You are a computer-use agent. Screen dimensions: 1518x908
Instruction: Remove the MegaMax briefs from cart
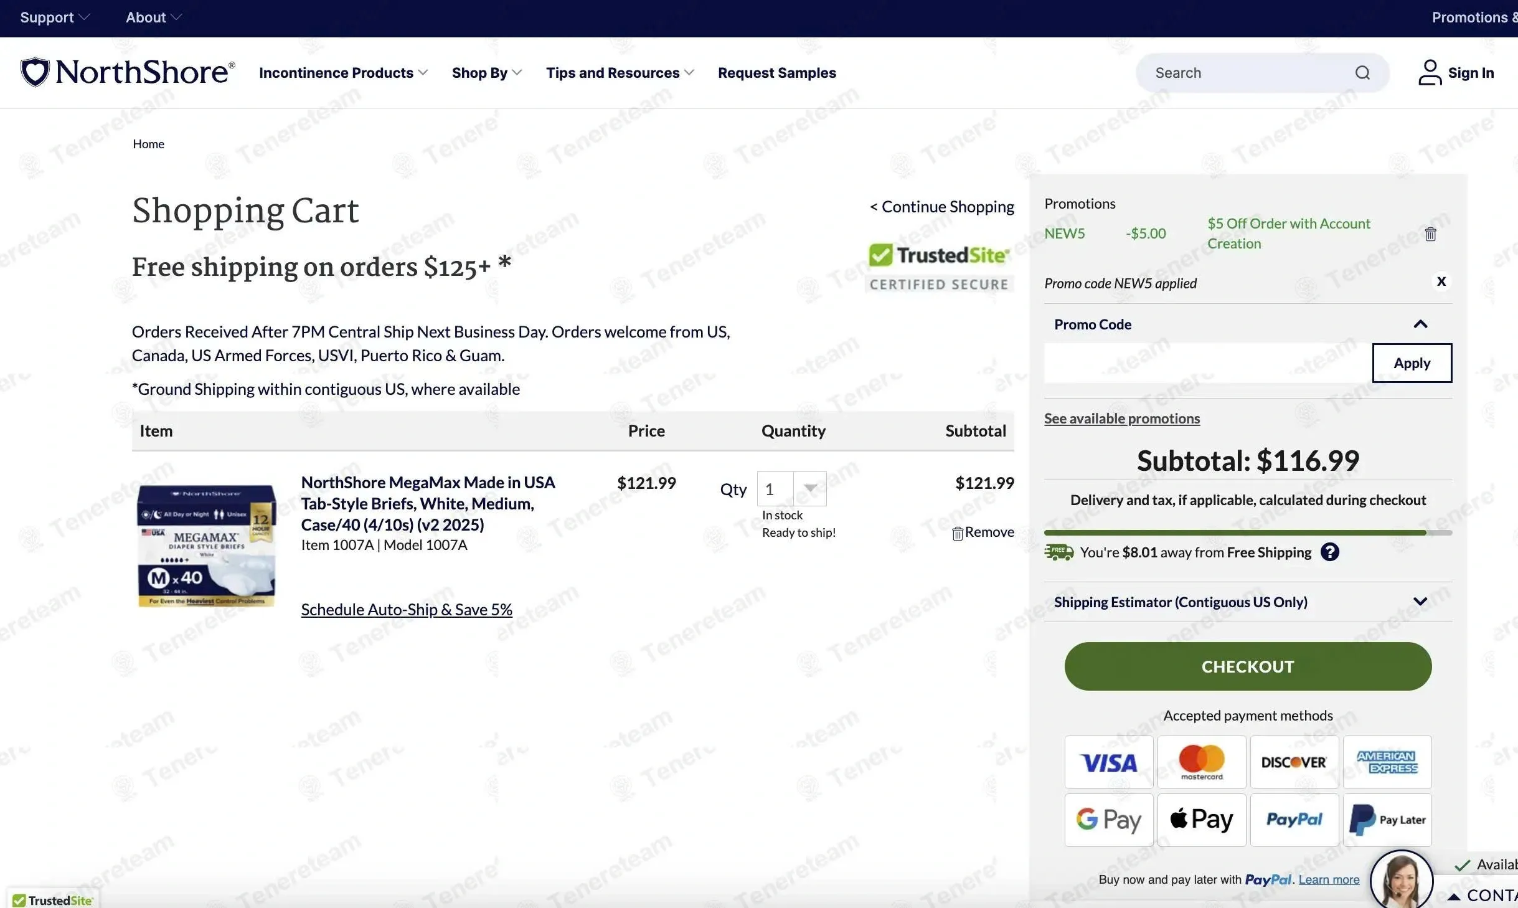pyautogui.click(x=983, y=532)
